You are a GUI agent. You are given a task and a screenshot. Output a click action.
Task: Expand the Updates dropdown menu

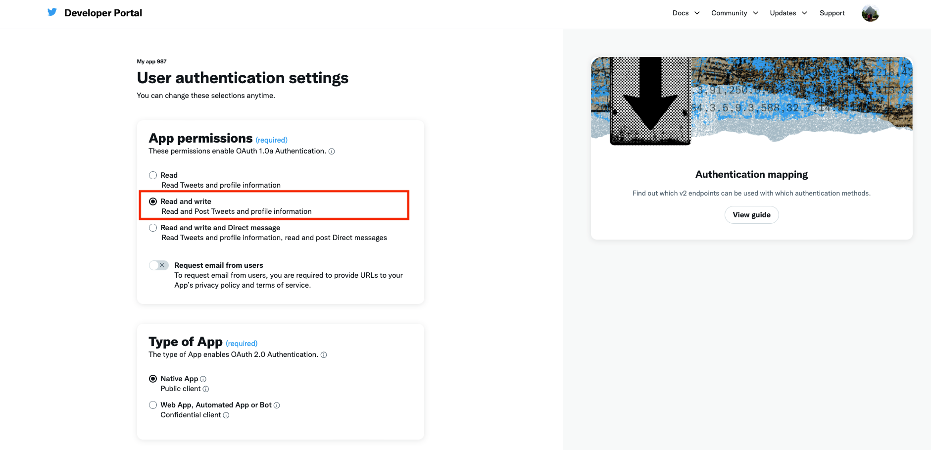pyautogui.click(x=788, y=13)
